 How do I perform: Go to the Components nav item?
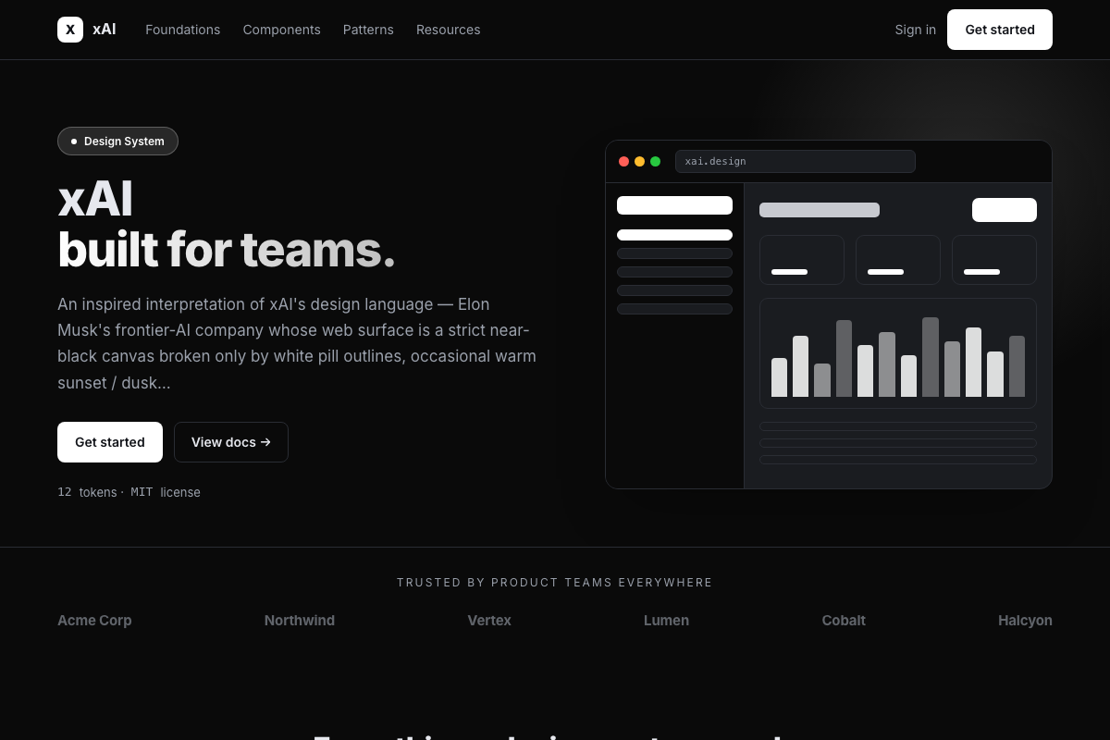coord(282,30)
